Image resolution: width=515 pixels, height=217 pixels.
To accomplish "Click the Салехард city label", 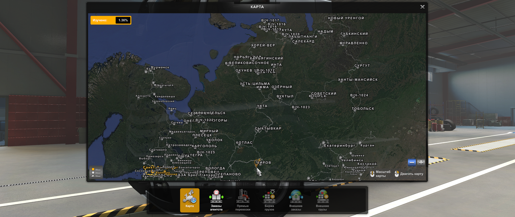I will click(x=303, y=41).
